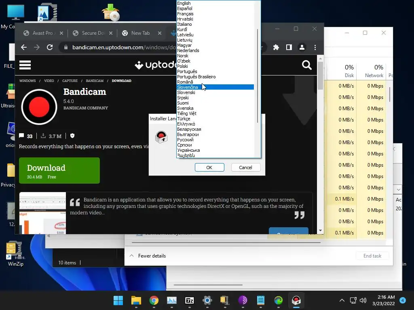Open WINDOWS breadcrumb link
The image size is (414, 310).
[27, 81]
